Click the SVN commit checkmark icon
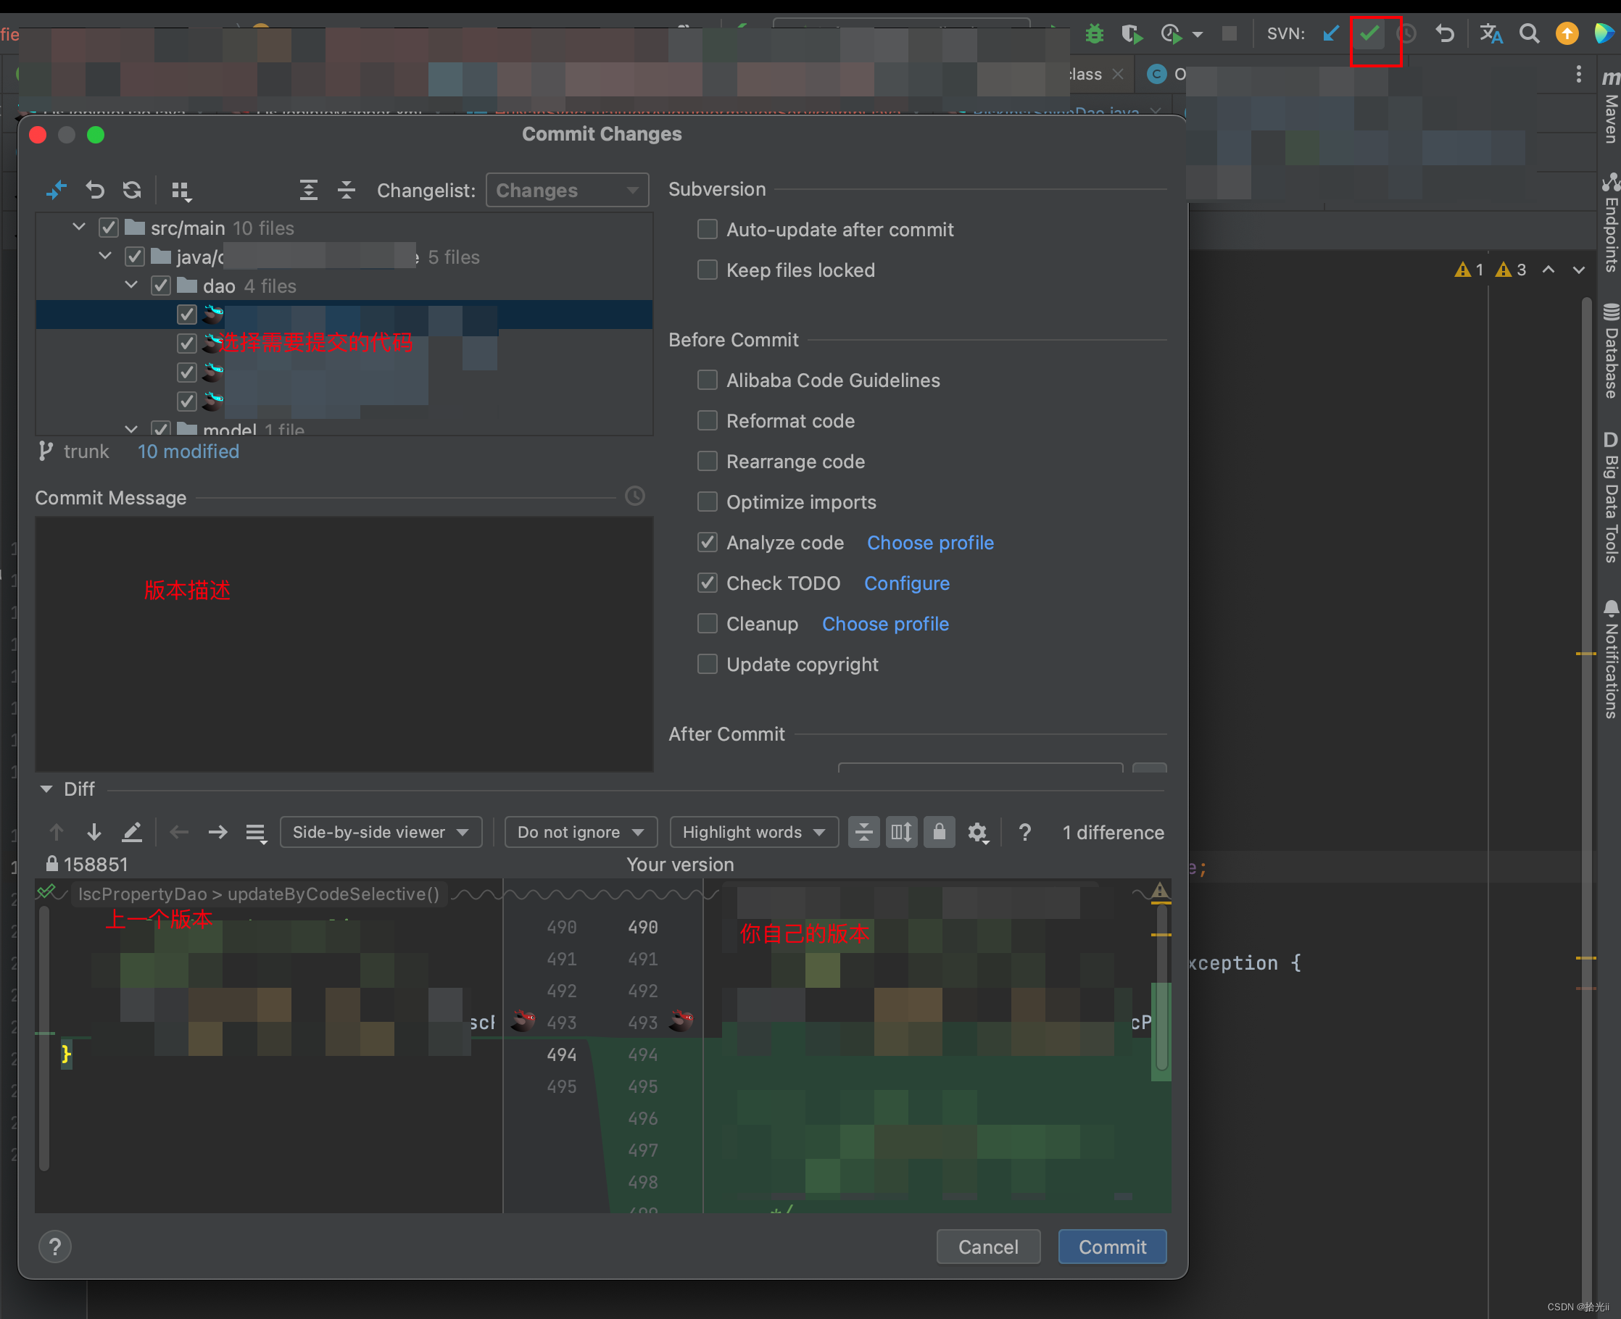1621x1319 pixels. click(x=1369, y=33)
